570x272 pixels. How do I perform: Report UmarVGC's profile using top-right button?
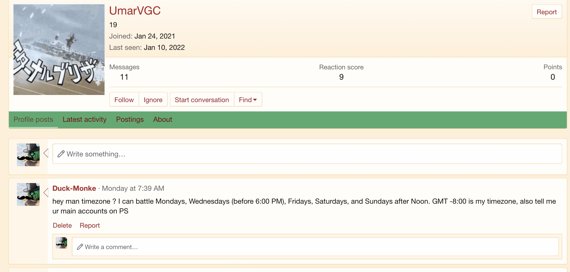(547, 12)
